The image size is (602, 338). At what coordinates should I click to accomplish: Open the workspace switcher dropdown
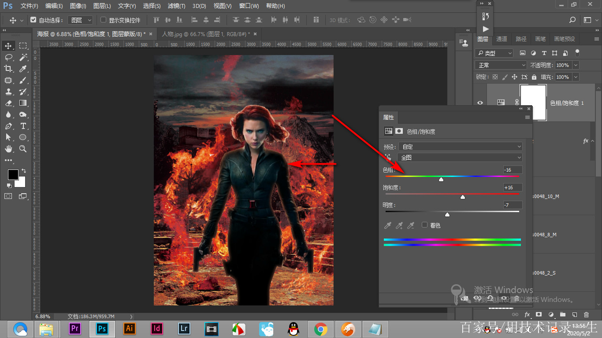tap(590, 20)
